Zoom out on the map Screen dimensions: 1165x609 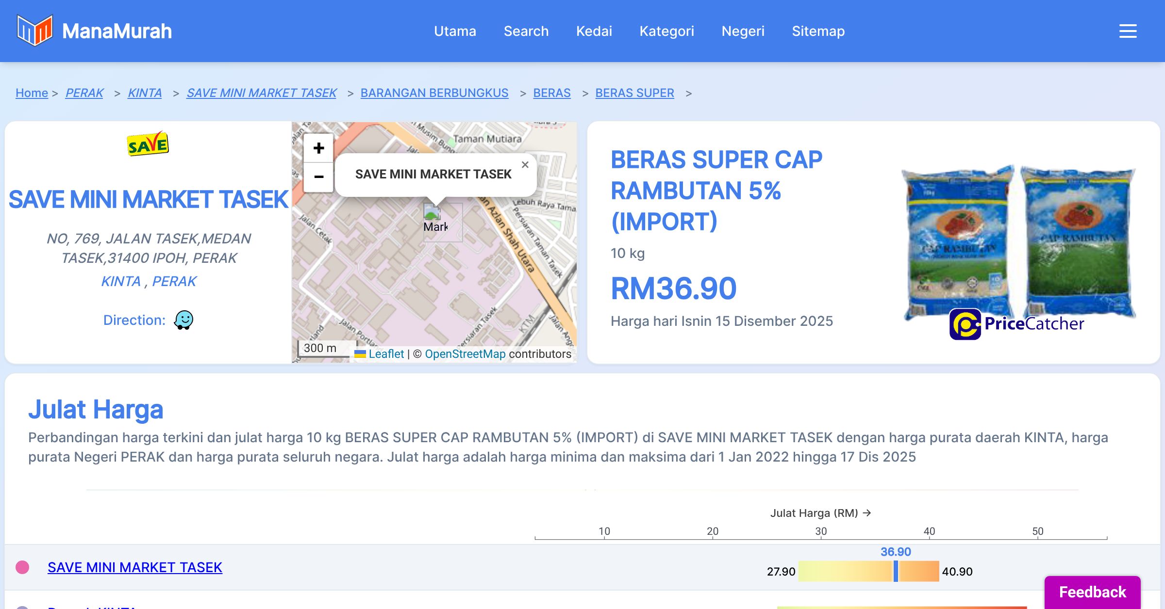318,177
